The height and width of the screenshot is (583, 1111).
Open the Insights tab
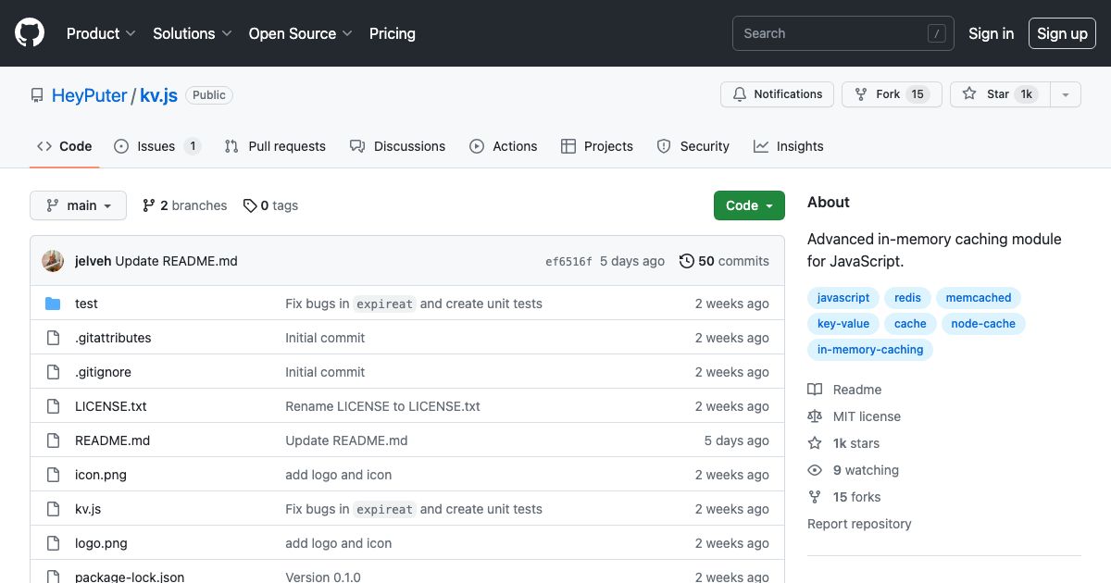pyautogui.click(x=789, y=146)
